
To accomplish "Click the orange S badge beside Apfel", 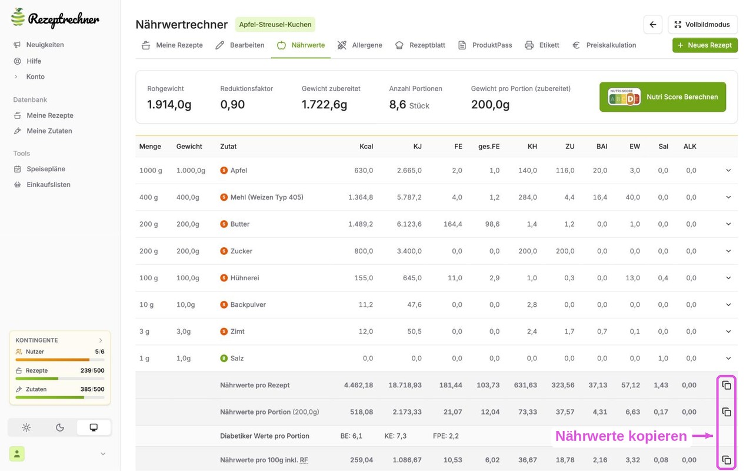I will click(224, 170).
